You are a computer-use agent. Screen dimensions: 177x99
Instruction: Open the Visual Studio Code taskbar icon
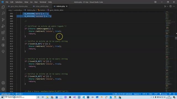[x=84, y=97]
